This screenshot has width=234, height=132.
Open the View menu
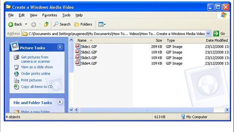33,15
